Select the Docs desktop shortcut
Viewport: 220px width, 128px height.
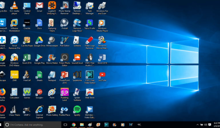pyautogui.click(x=39, y=23)
